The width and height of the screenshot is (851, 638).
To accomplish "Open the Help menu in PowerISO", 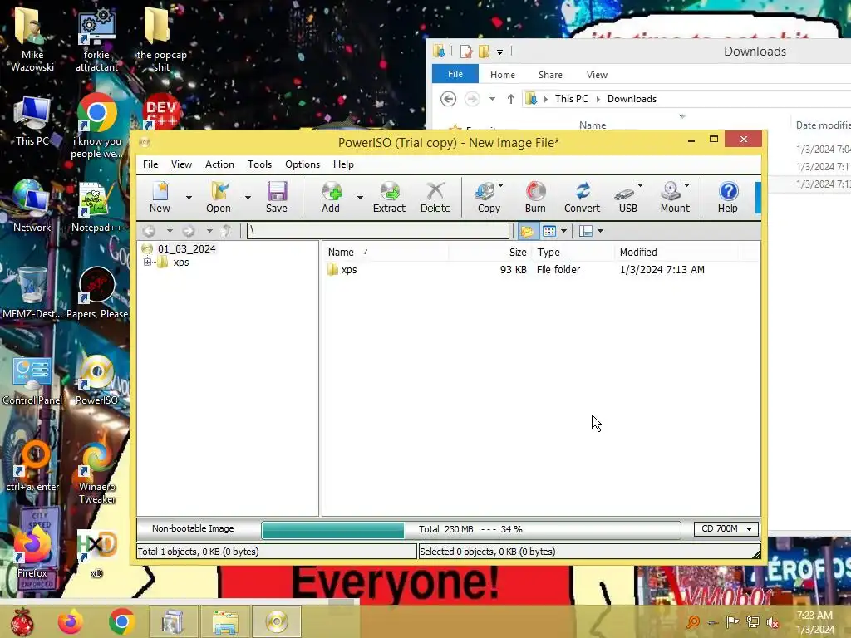I will point(343,164).
